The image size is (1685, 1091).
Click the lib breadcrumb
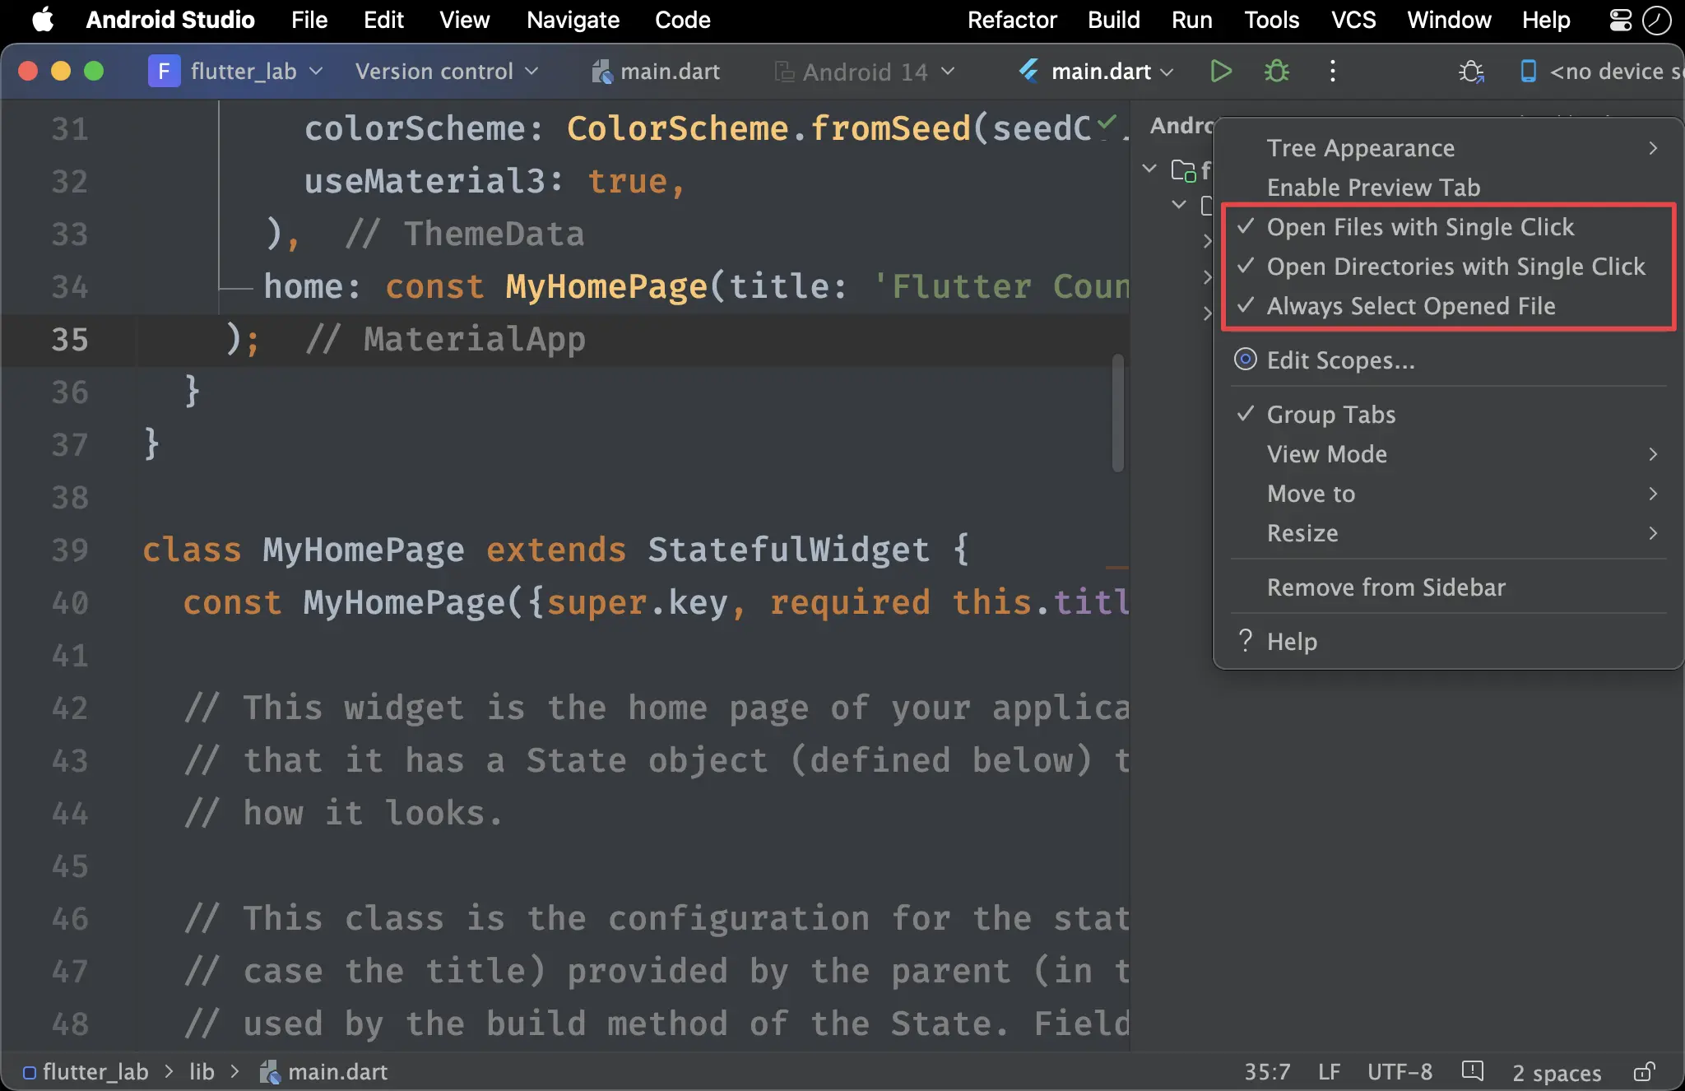[x=202, y=1072]
